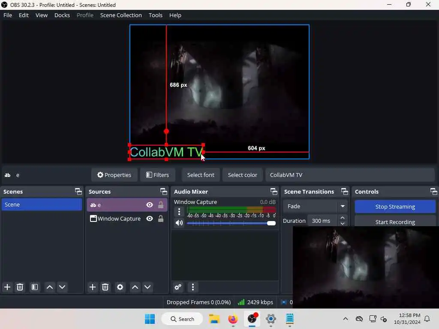Open the Tools menu

click(x=155, y=15)
